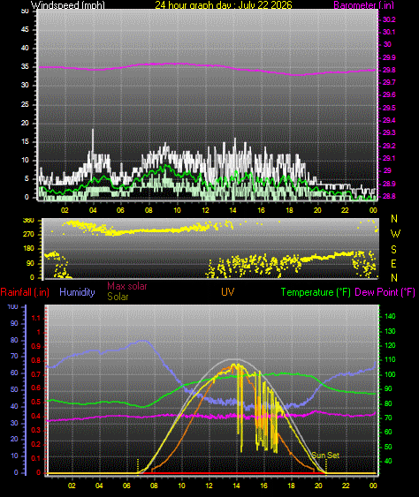Click the "140" temperature axis value

tap(390, 316)
